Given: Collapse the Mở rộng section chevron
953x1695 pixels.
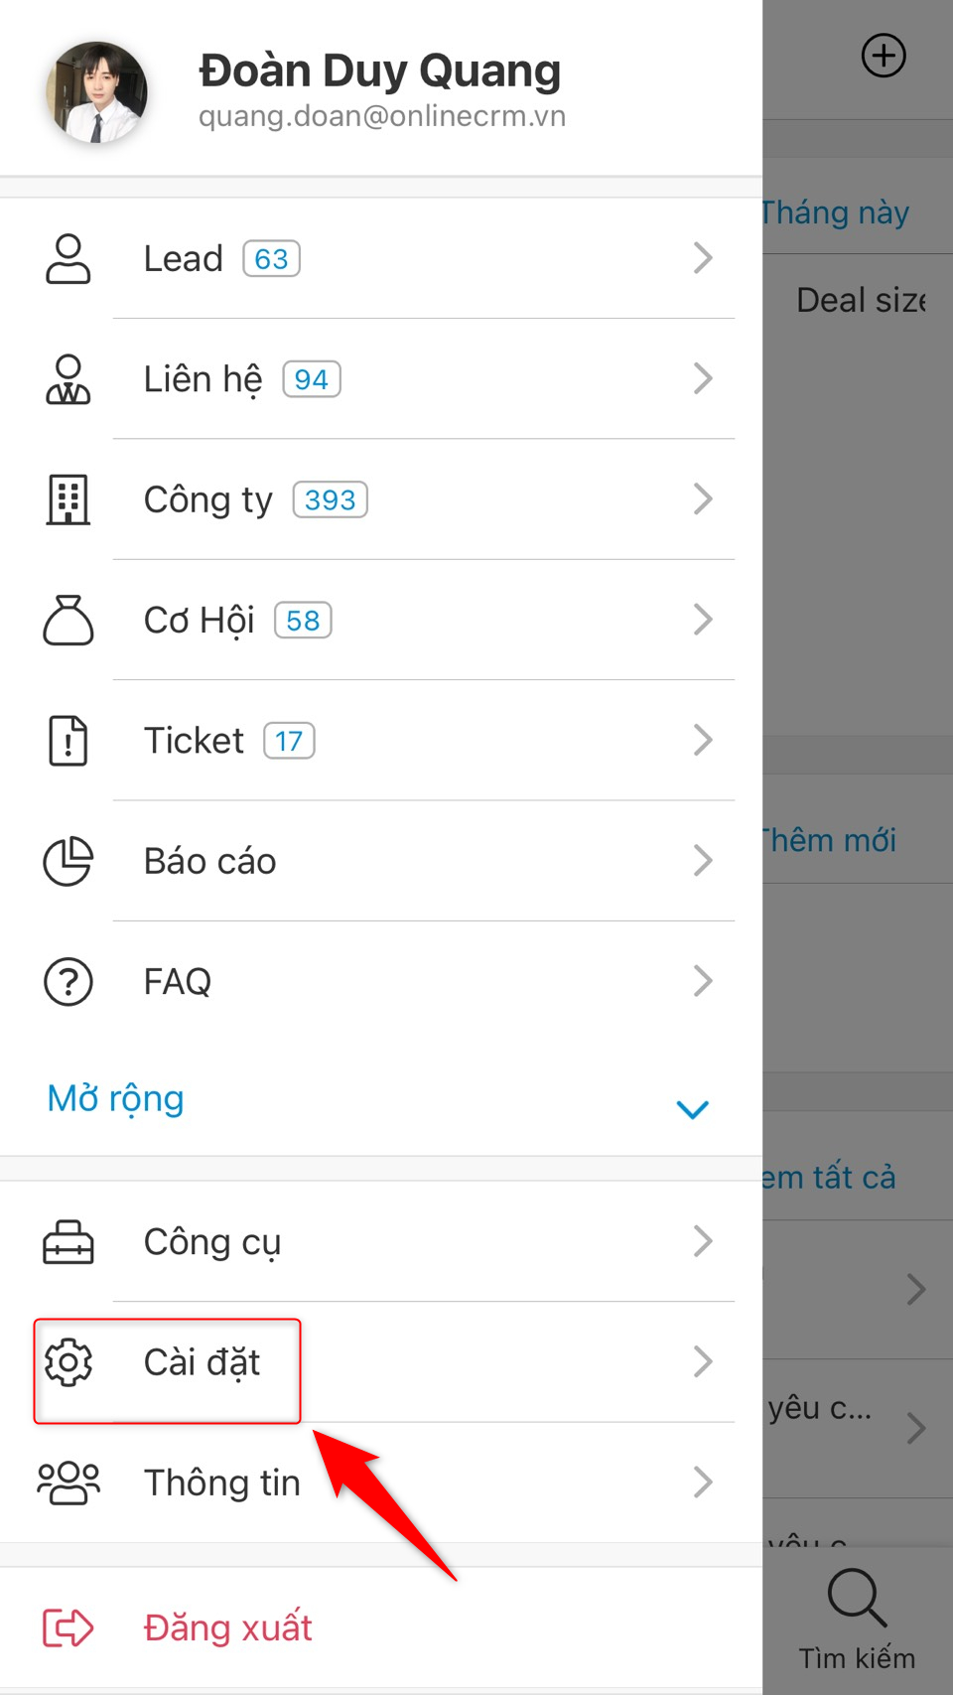Looking at the screenshot, I should (692, 1108).
